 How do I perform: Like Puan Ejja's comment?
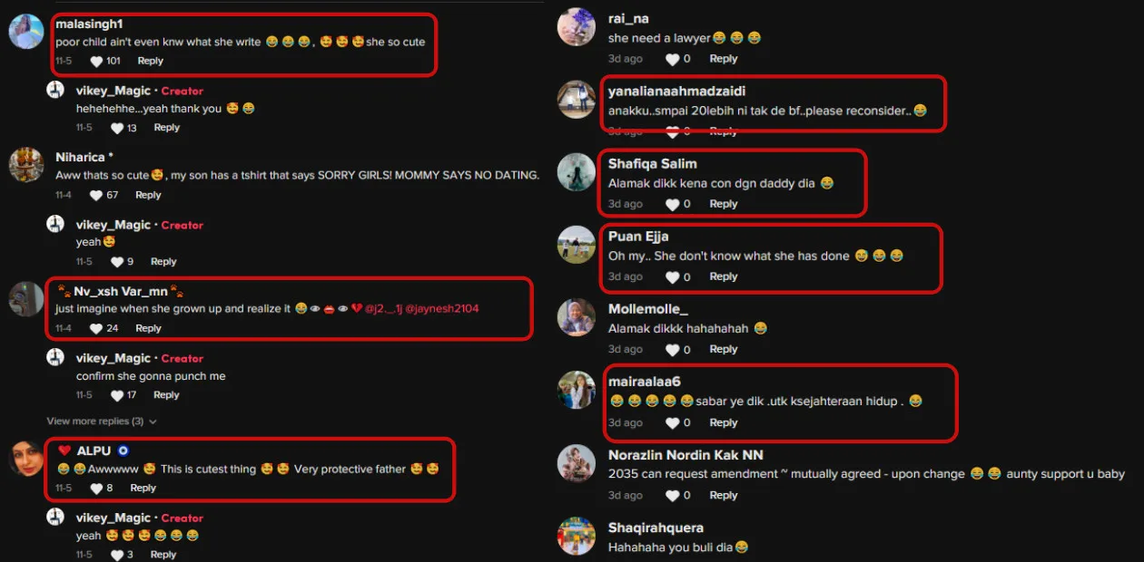tap(672, 277)
